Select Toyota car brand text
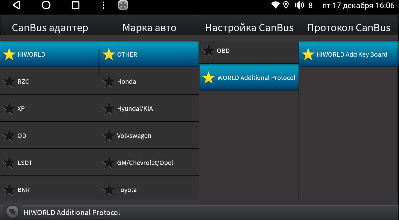 (x=127, y=190)
